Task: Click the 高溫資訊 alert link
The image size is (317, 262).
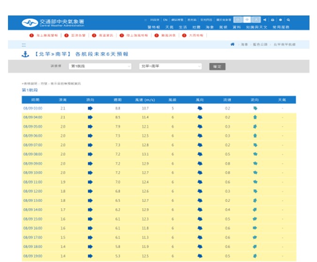Action: pos(106,35)
